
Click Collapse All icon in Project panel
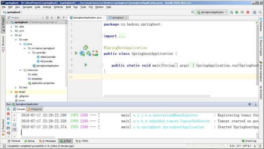click(x=52, y=18)
